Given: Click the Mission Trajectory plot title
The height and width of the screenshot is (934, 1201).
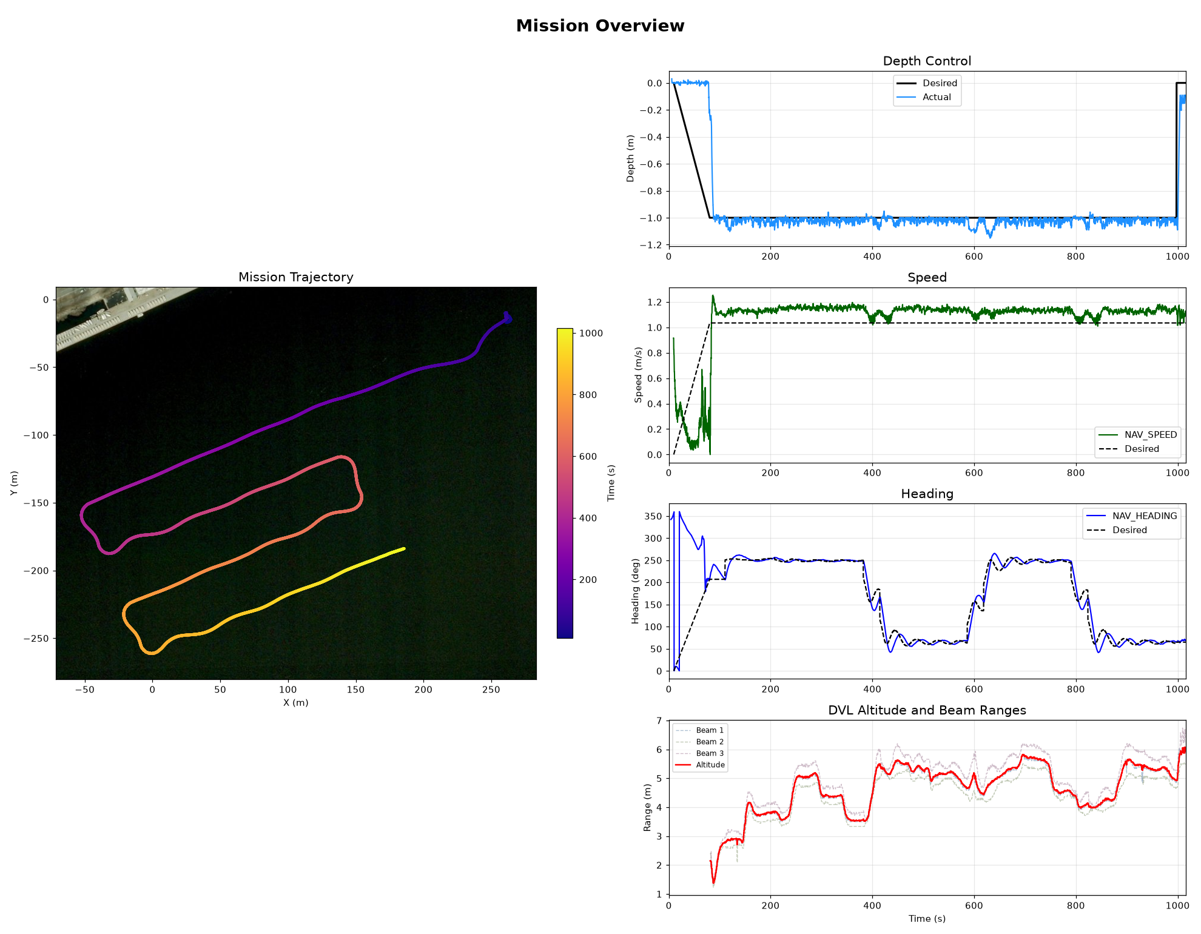Looking at the screenshot, I should tap(296, 277).
